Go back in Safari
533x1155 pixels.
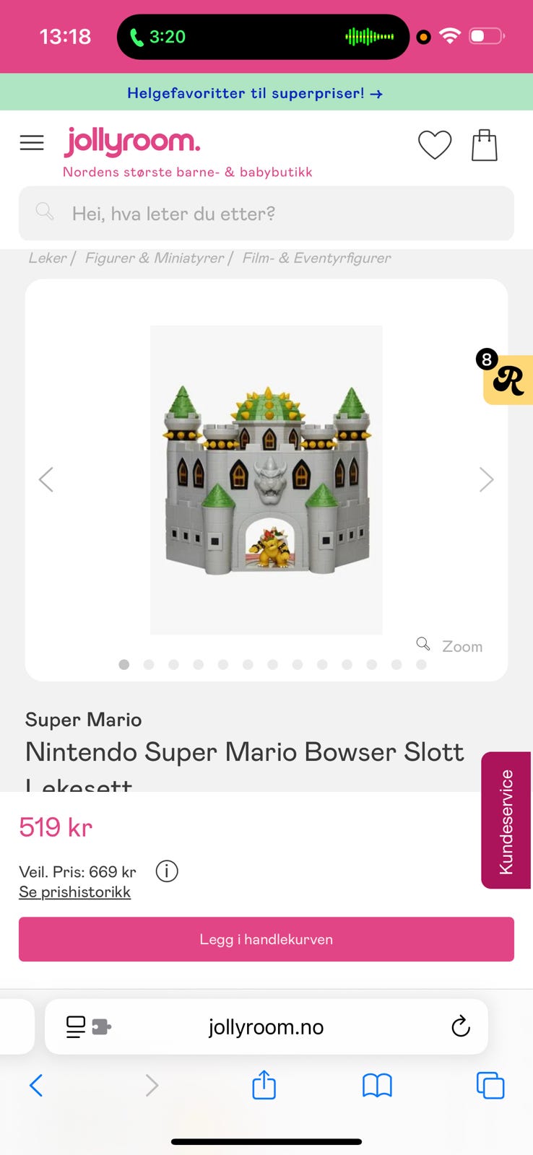(36, 1085)
